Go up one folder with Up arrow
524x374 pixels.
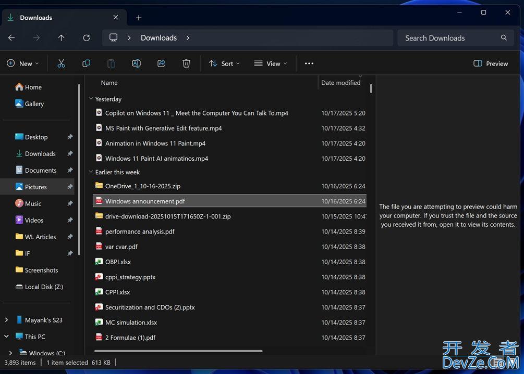61,38
